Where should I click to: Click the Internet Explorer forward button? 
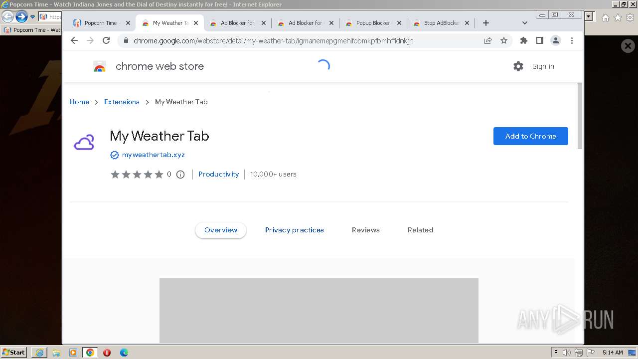(x=21, y=17)
